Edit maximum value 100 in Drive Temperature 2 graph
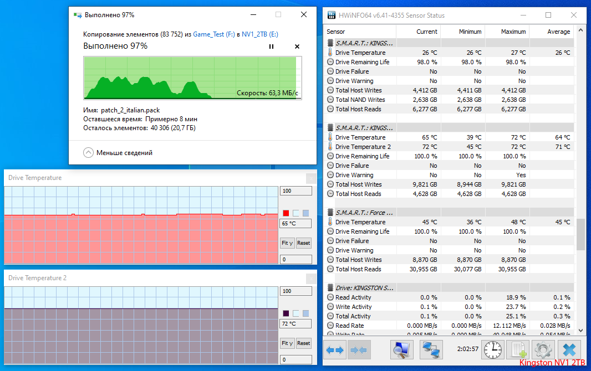The width and height of the screenshot is (591, 371). [296, 291]
